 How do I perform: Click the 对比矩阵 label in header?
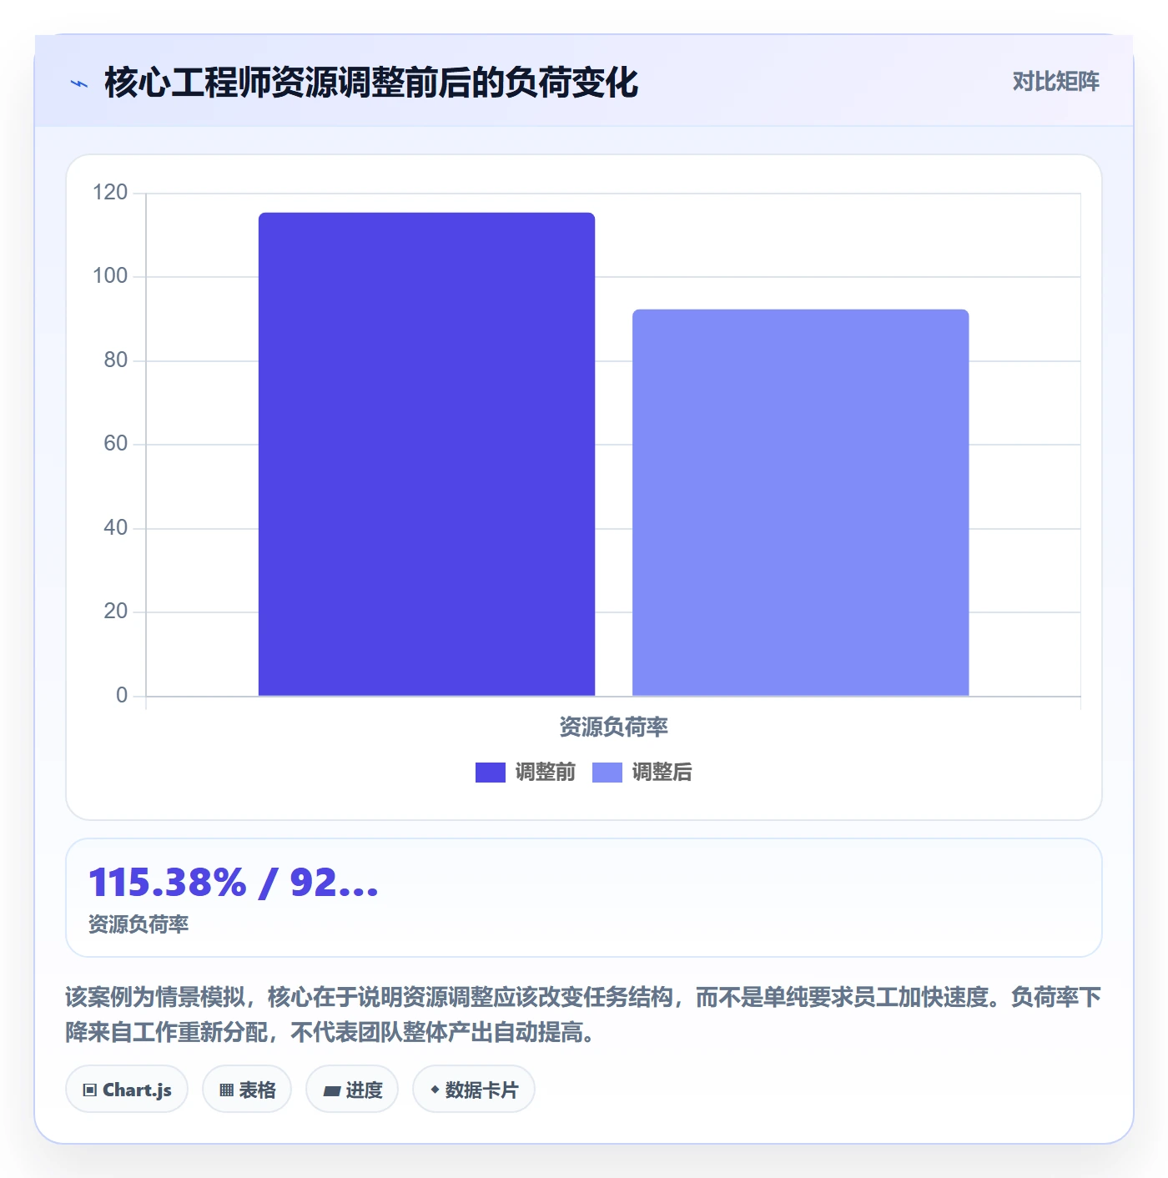[1055, 82]
